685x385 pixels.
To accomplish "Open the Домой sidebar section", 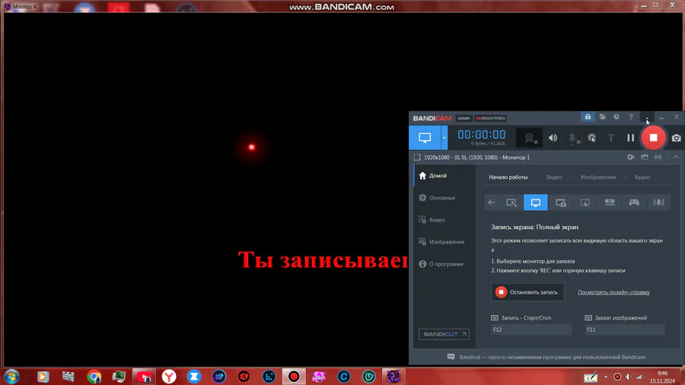I will [444, 176].
